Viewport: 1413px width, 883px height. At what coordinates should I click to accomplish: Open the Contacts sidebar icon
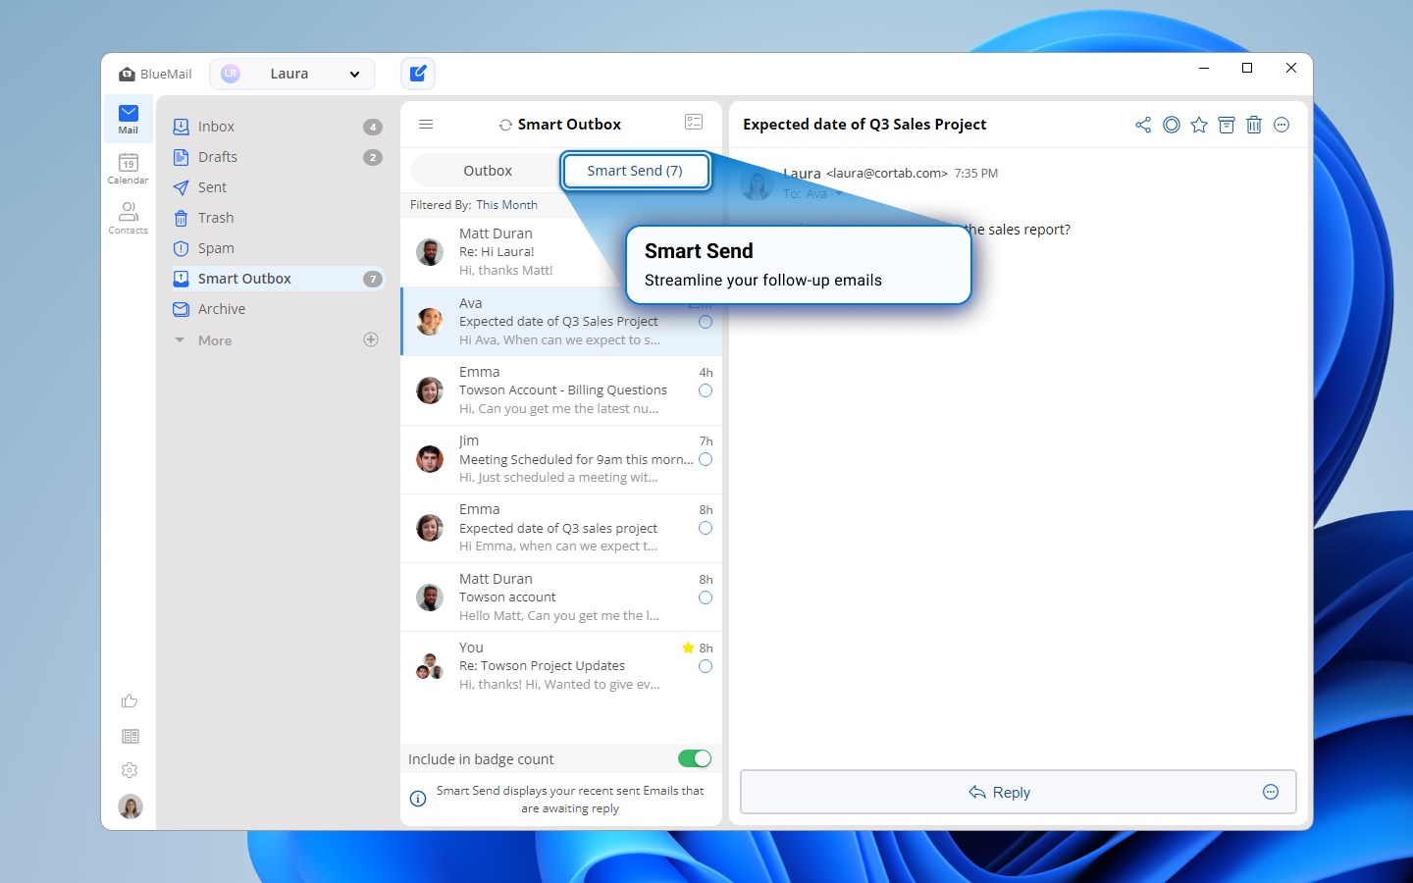(128, 218)
